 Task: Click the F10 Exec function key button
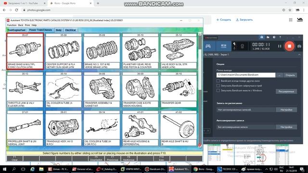tap(162, 159)
